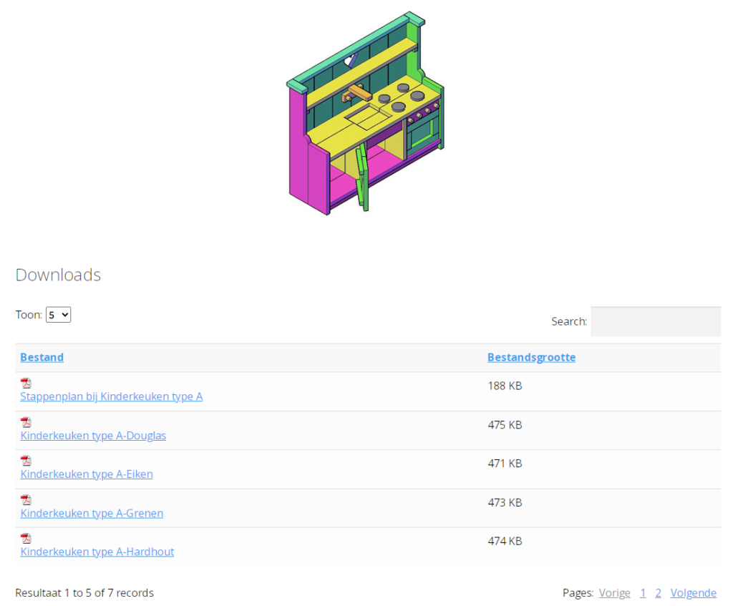Sort table by Bestand column
733x606 pixels.
click(42, 357)
